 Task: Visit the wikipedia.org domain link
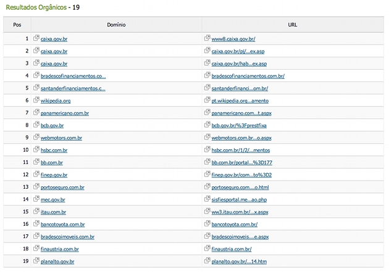point(56,101)
